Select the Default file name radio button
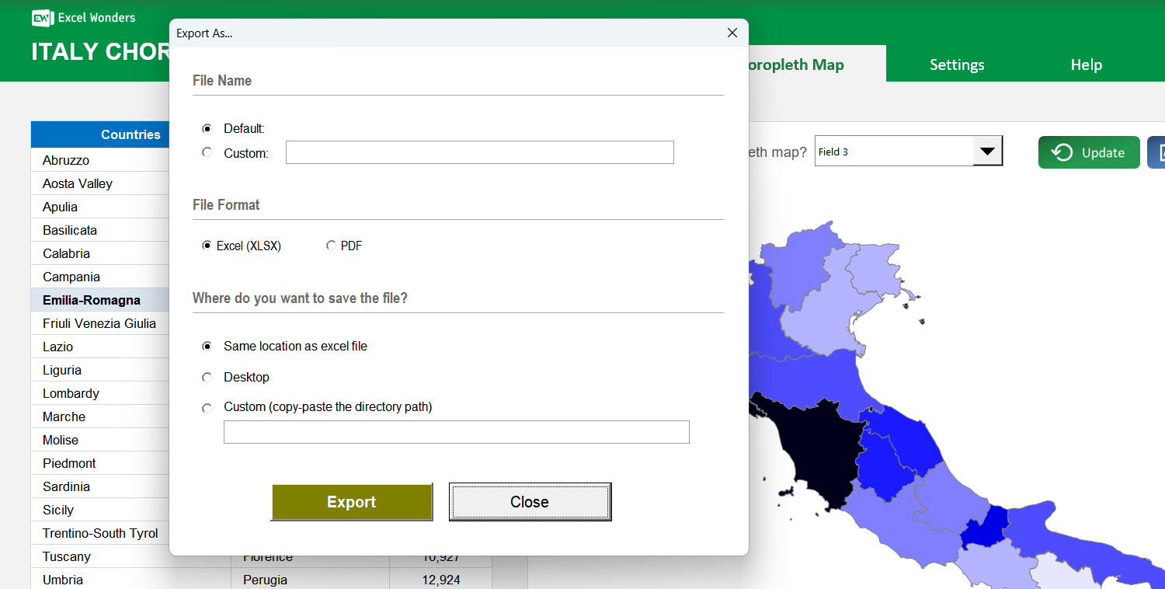This screenshot has width=1165, height=589. 207,128
